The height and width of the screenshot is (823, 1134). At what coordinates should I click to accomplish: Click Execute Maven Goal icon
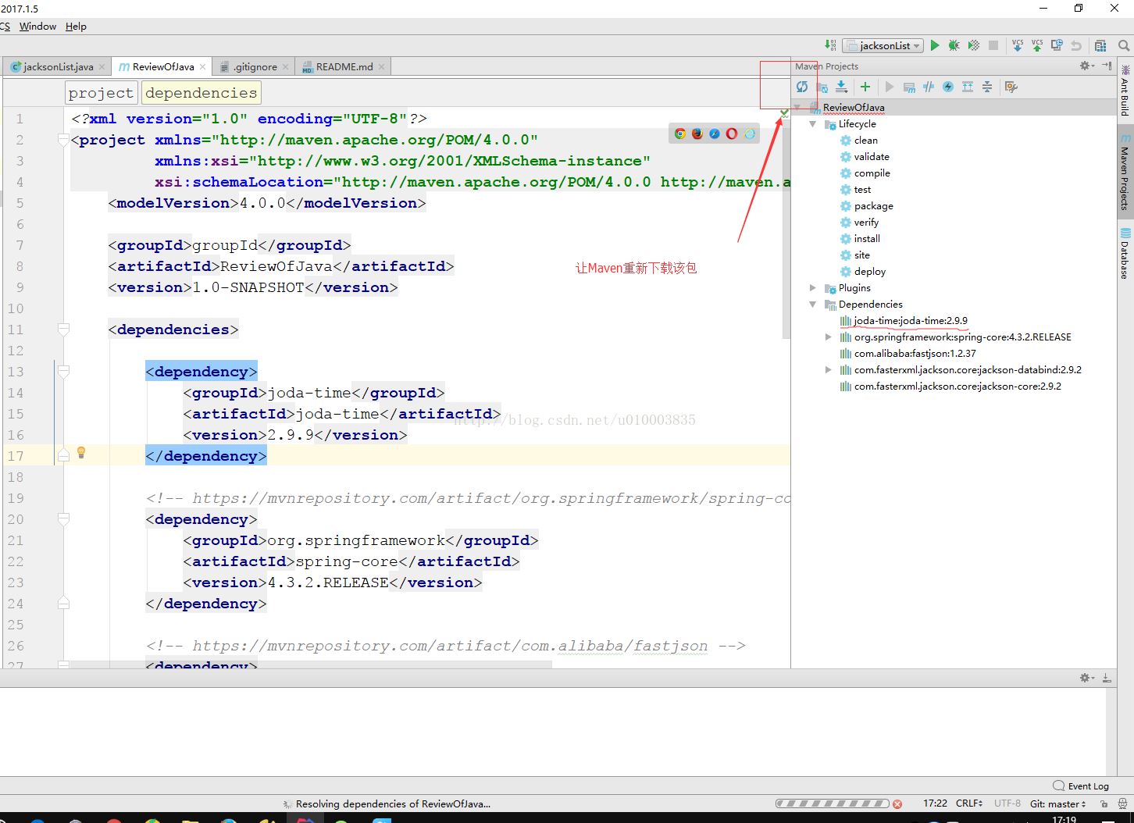909,87
